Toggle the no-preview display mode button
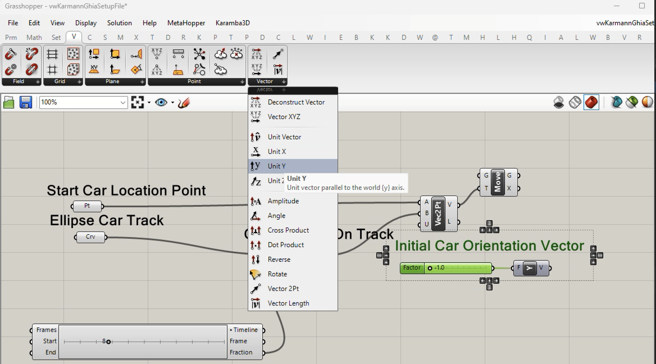This screenshot has height=364, width=656. tap(559, 102)
